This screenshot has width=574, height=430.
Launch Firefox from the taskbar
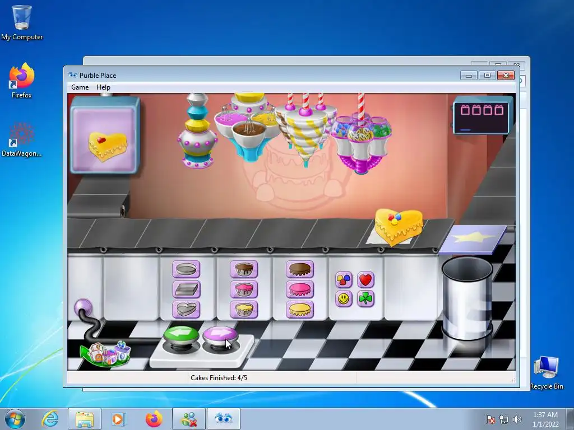[154, 419]
